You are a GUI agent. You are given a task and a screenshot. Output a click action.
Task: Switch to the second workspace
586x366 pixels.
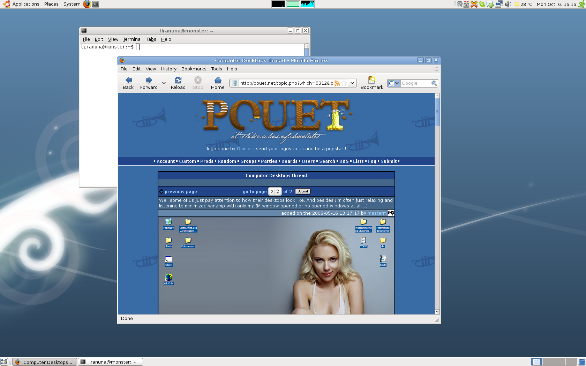coord(548,362)
